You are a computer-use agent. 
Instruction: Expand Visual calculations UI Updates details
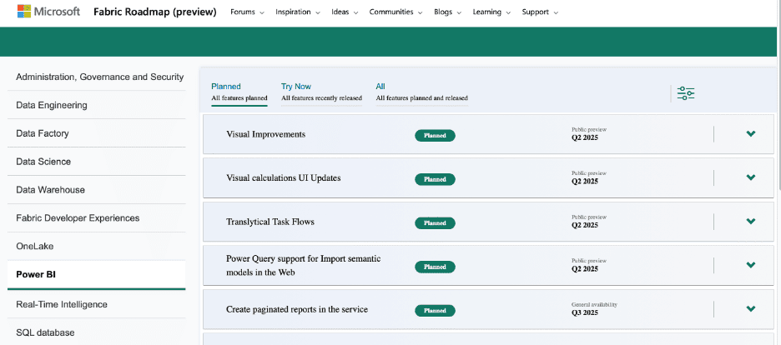751,177
